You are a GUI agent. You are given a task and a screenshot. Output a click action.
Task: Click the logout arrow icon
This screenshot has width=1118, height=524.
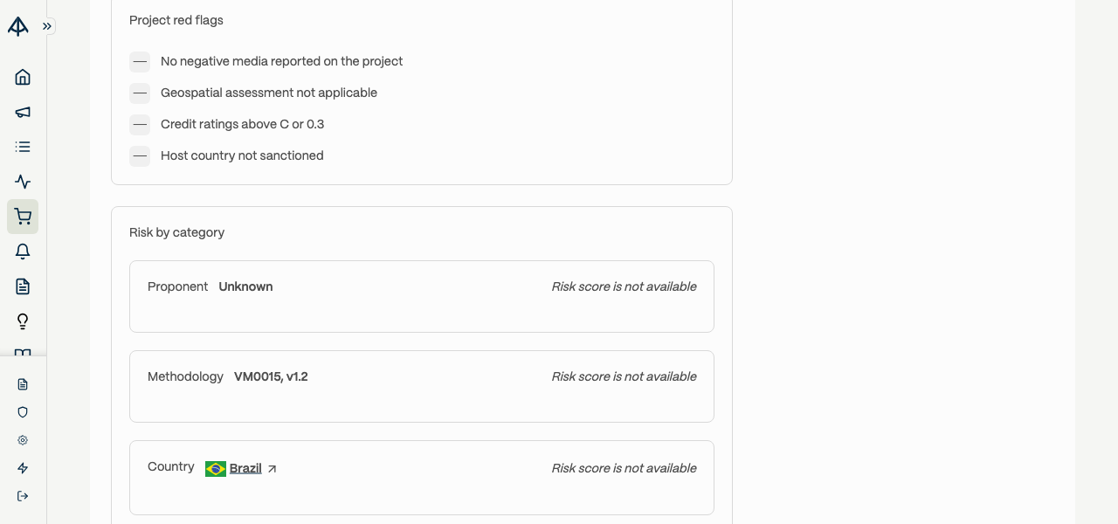pyautogui.click(x=23, y=496)
